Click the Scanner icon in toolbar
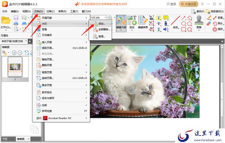225x143 pixels. (x=24, y=24)
